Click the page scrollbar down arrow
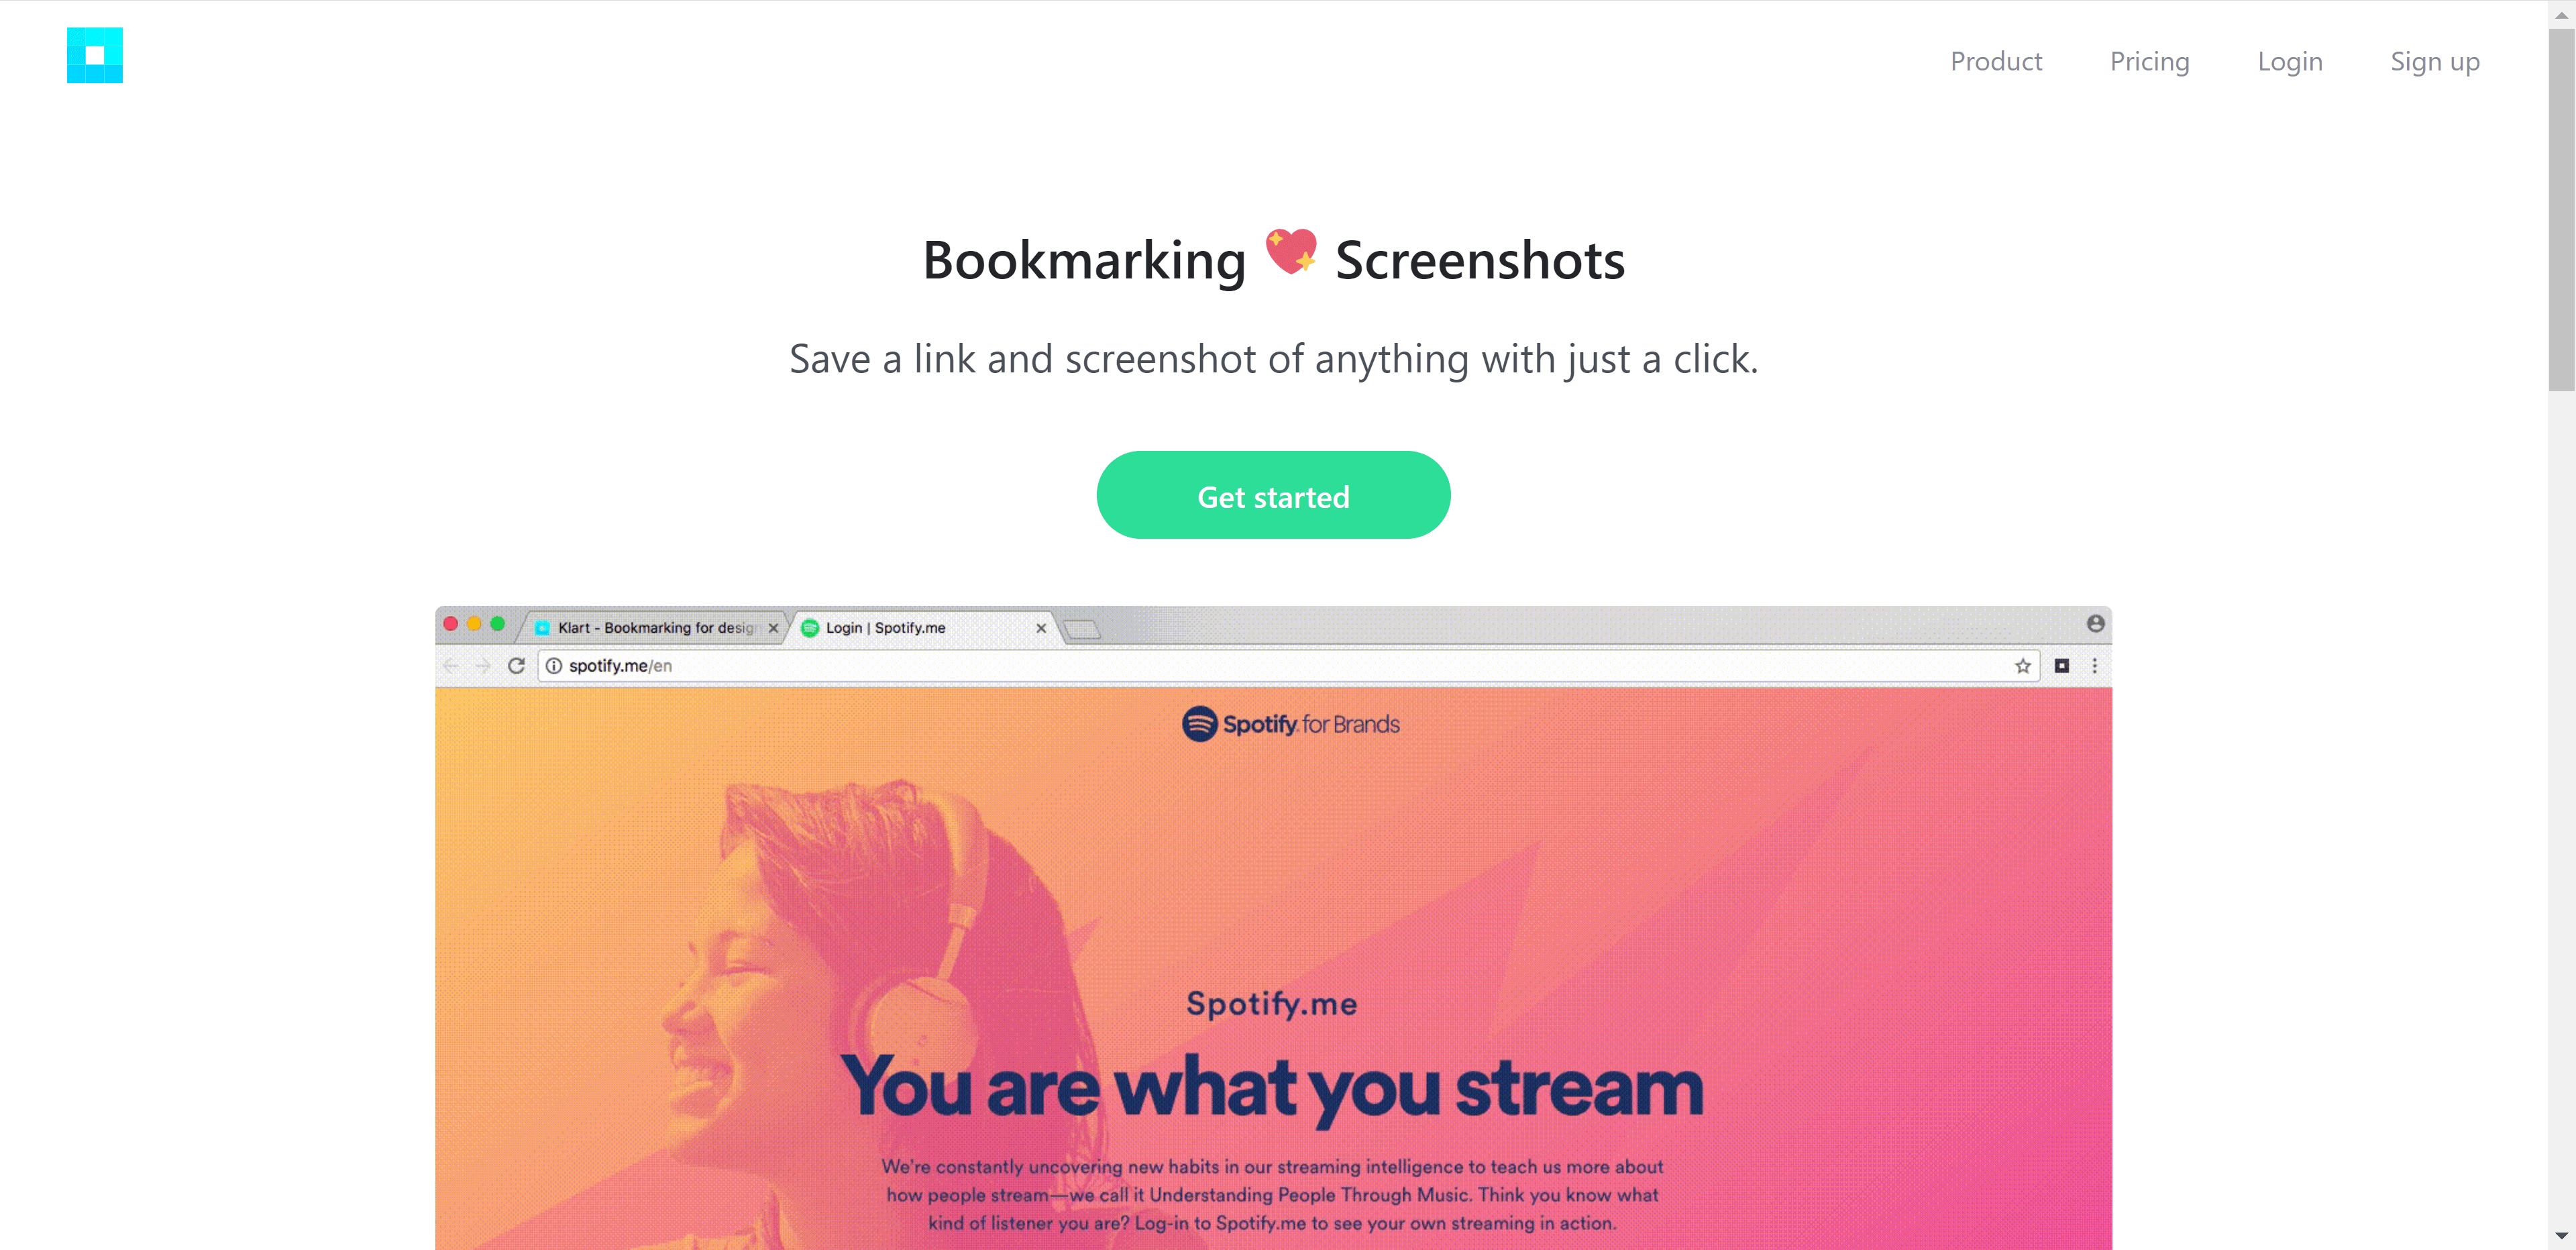Screen dimensions: 2576x1250 coord(2561,1237)
